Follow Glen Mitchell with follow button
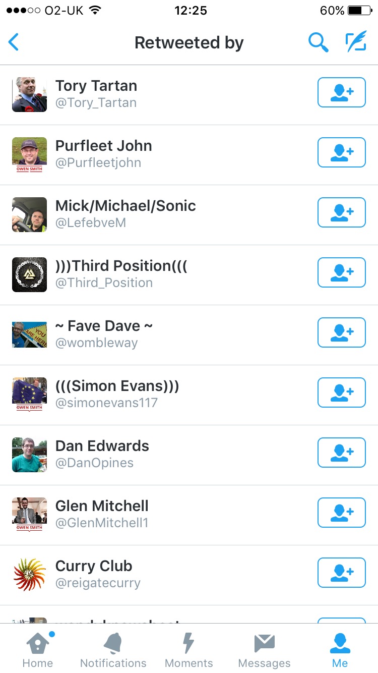The height and width of the screenshot is (673, 378). (x=342, y=513)
